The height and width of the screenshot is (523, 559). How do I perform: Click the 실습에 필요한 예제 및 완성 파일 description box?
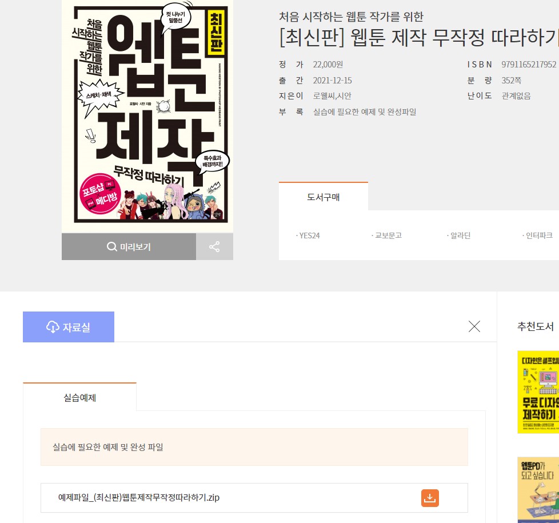[x=254, y=447]
